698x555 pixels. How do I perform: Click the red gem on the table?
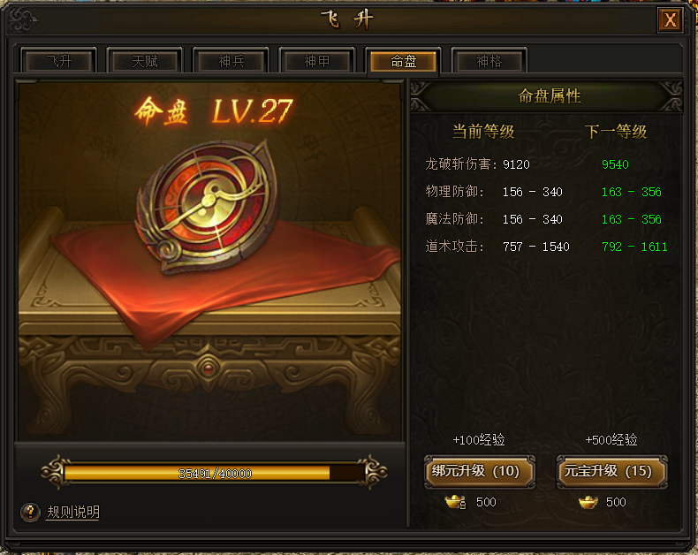208,369
